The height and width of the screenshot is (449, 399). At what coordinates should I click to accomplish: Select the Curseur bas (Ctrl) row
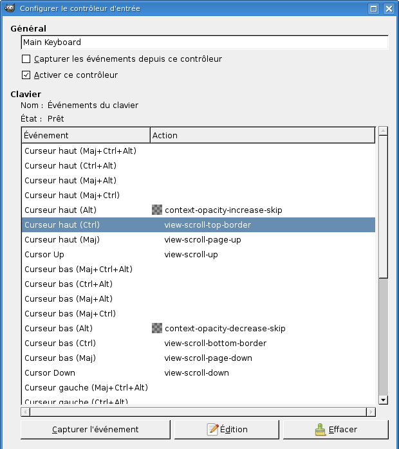click(60, 343)
